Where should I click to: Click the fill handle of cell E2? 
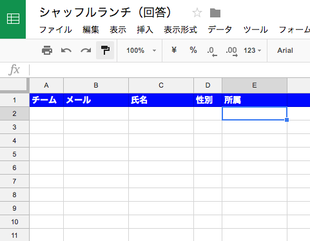coord(287,120)
